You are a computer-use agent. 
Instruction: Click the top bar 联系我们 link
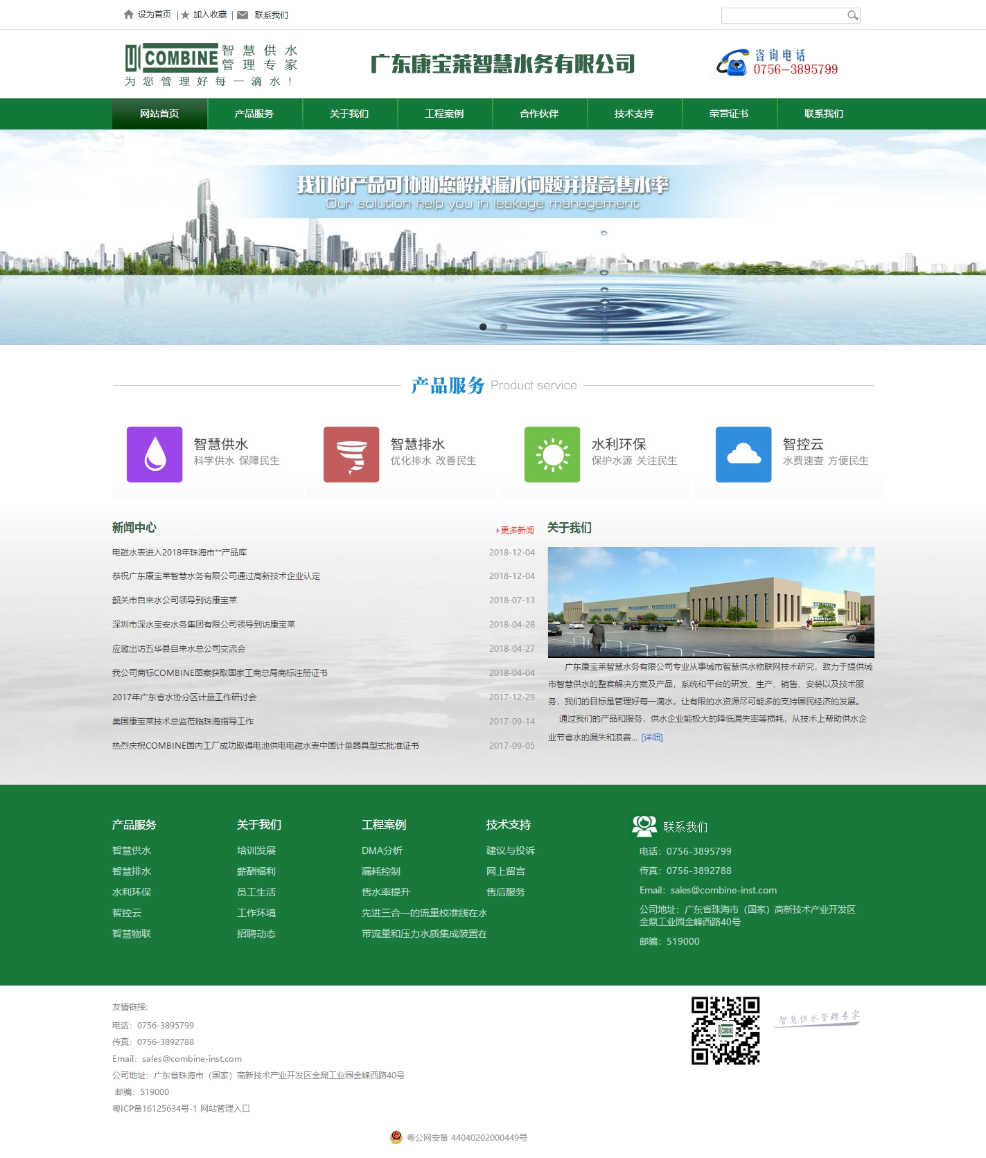pyautogui.click(x=272, y=15)
